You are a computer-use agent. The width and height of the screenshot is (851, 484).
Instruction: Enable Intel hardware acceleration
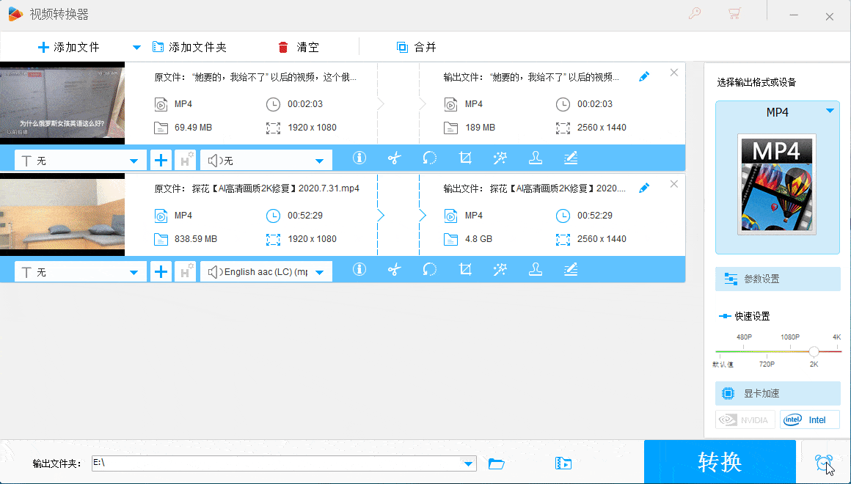[809, 419]
